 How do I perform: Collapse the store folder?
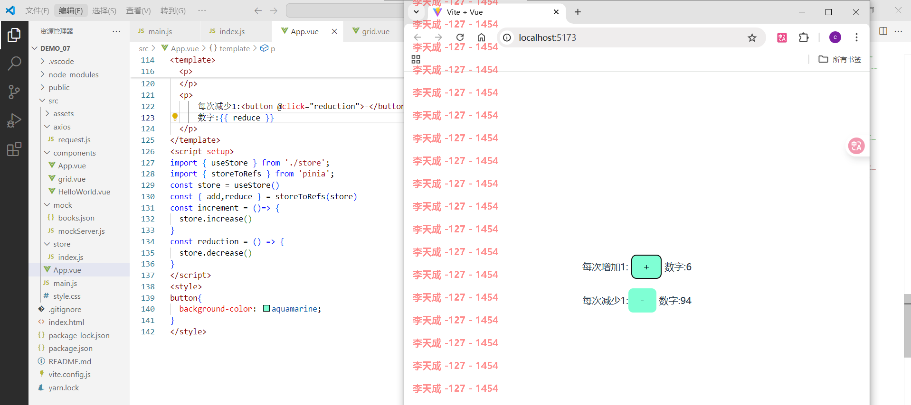point(47,244)
